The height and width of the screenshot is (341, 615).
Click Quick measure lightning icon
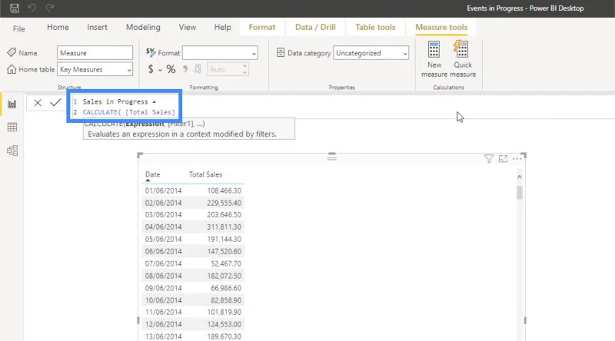point(460,48)
